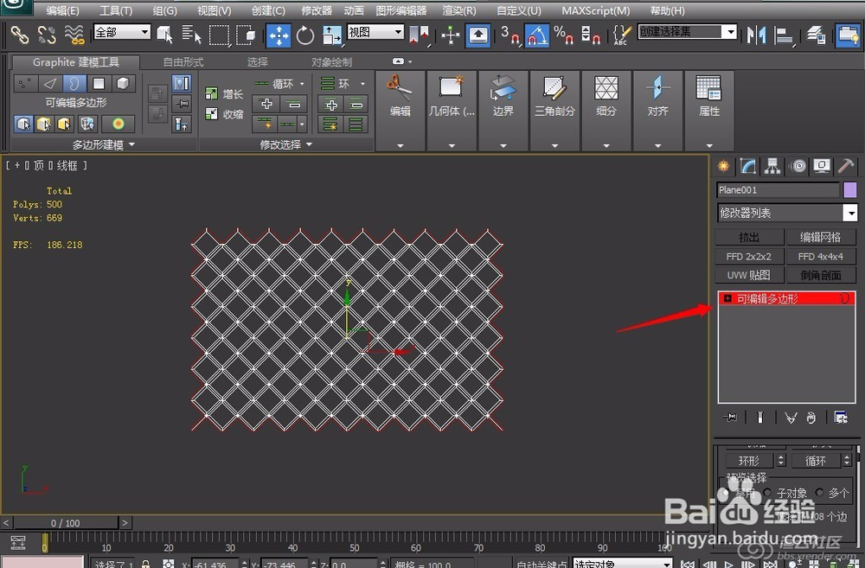
Task: Activate the Select and Move tool
Action: 279,35
